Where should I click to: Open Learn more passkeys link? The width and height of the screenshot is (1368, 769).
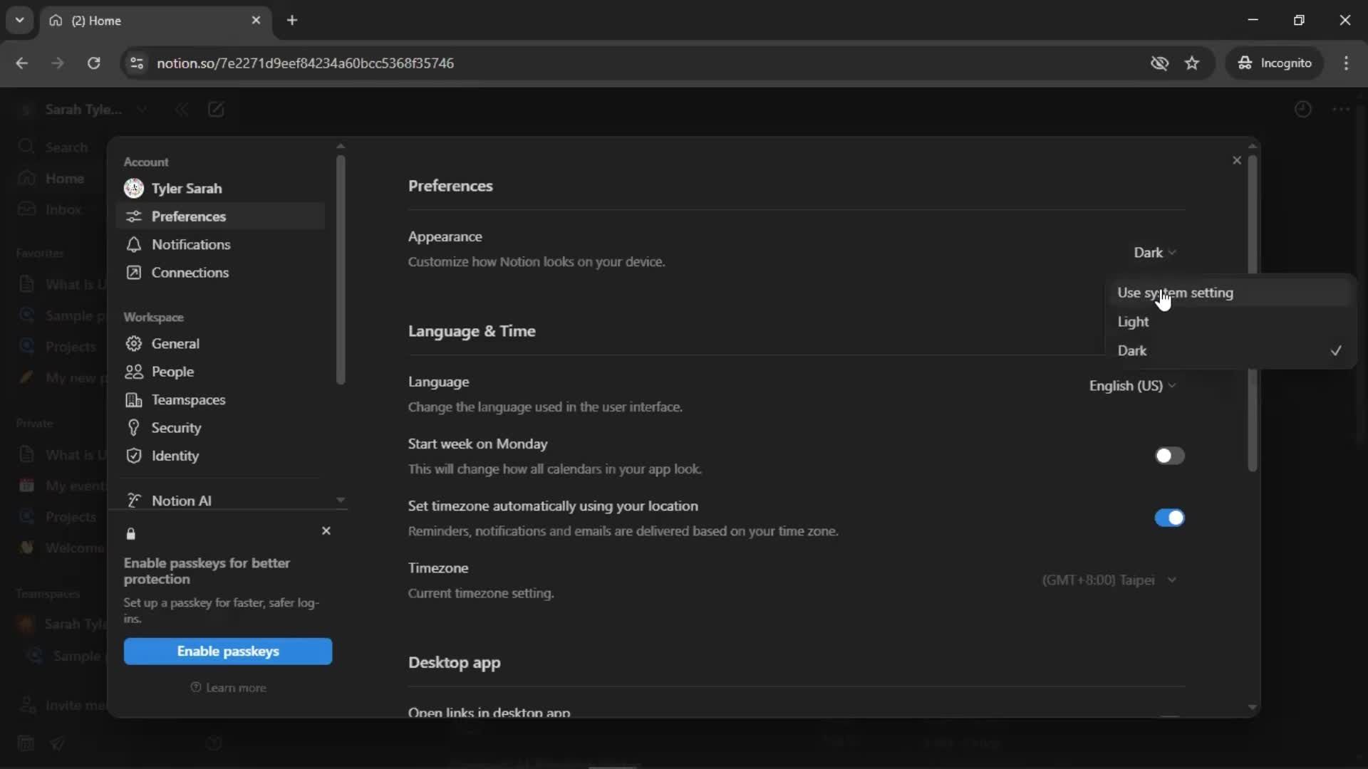(x=228, y=688)
